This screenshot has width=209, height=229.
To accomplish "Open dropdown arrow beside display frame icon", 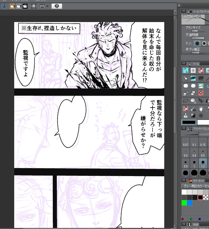I will point(47,6).
